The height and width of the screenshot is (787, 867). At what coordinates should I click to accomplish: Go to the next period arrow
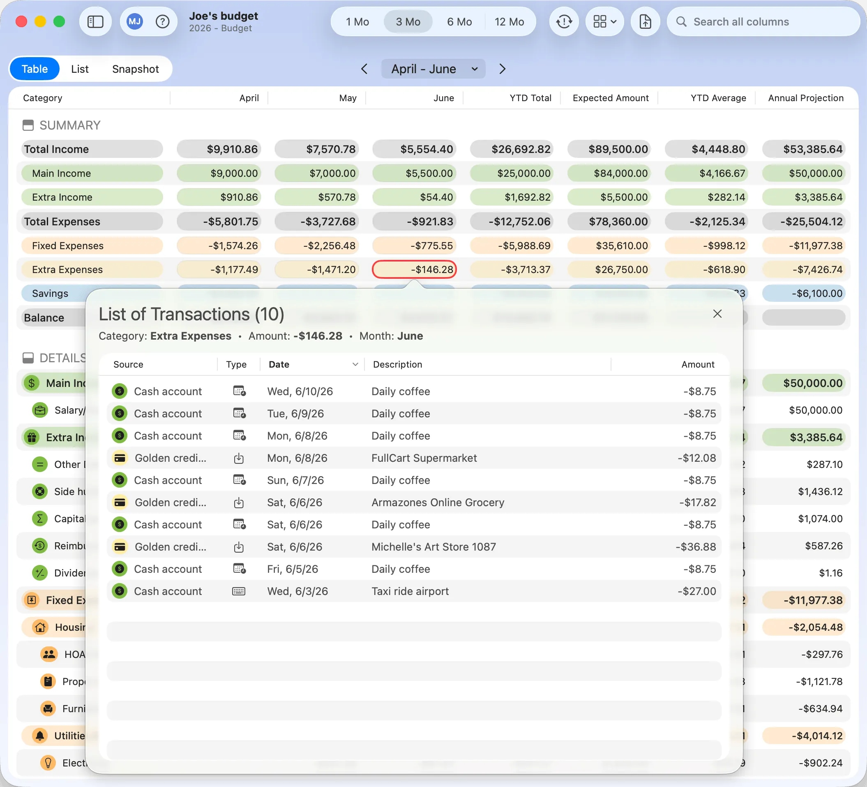pyautogui.click(x=502, y=69)
